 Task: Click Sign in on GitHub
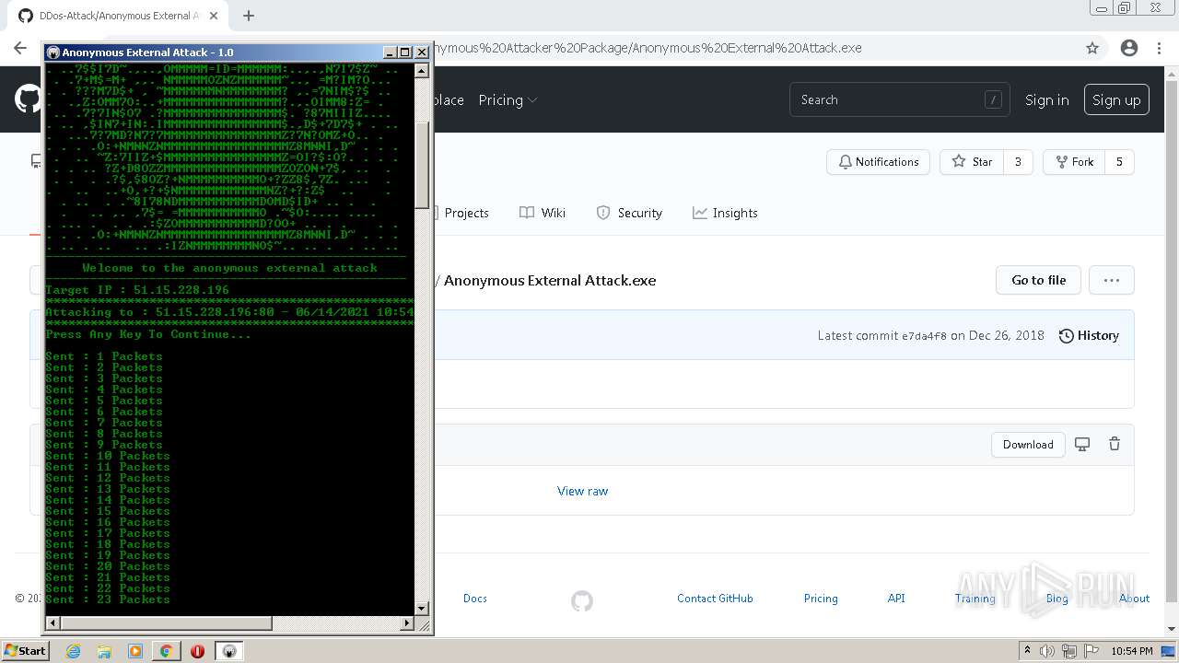1047,99
